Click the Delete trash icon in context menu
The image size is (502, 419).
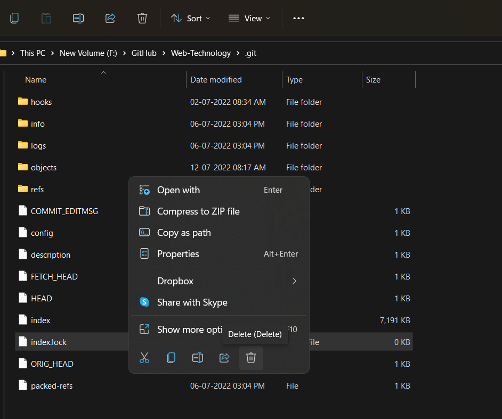coord(251,358)
